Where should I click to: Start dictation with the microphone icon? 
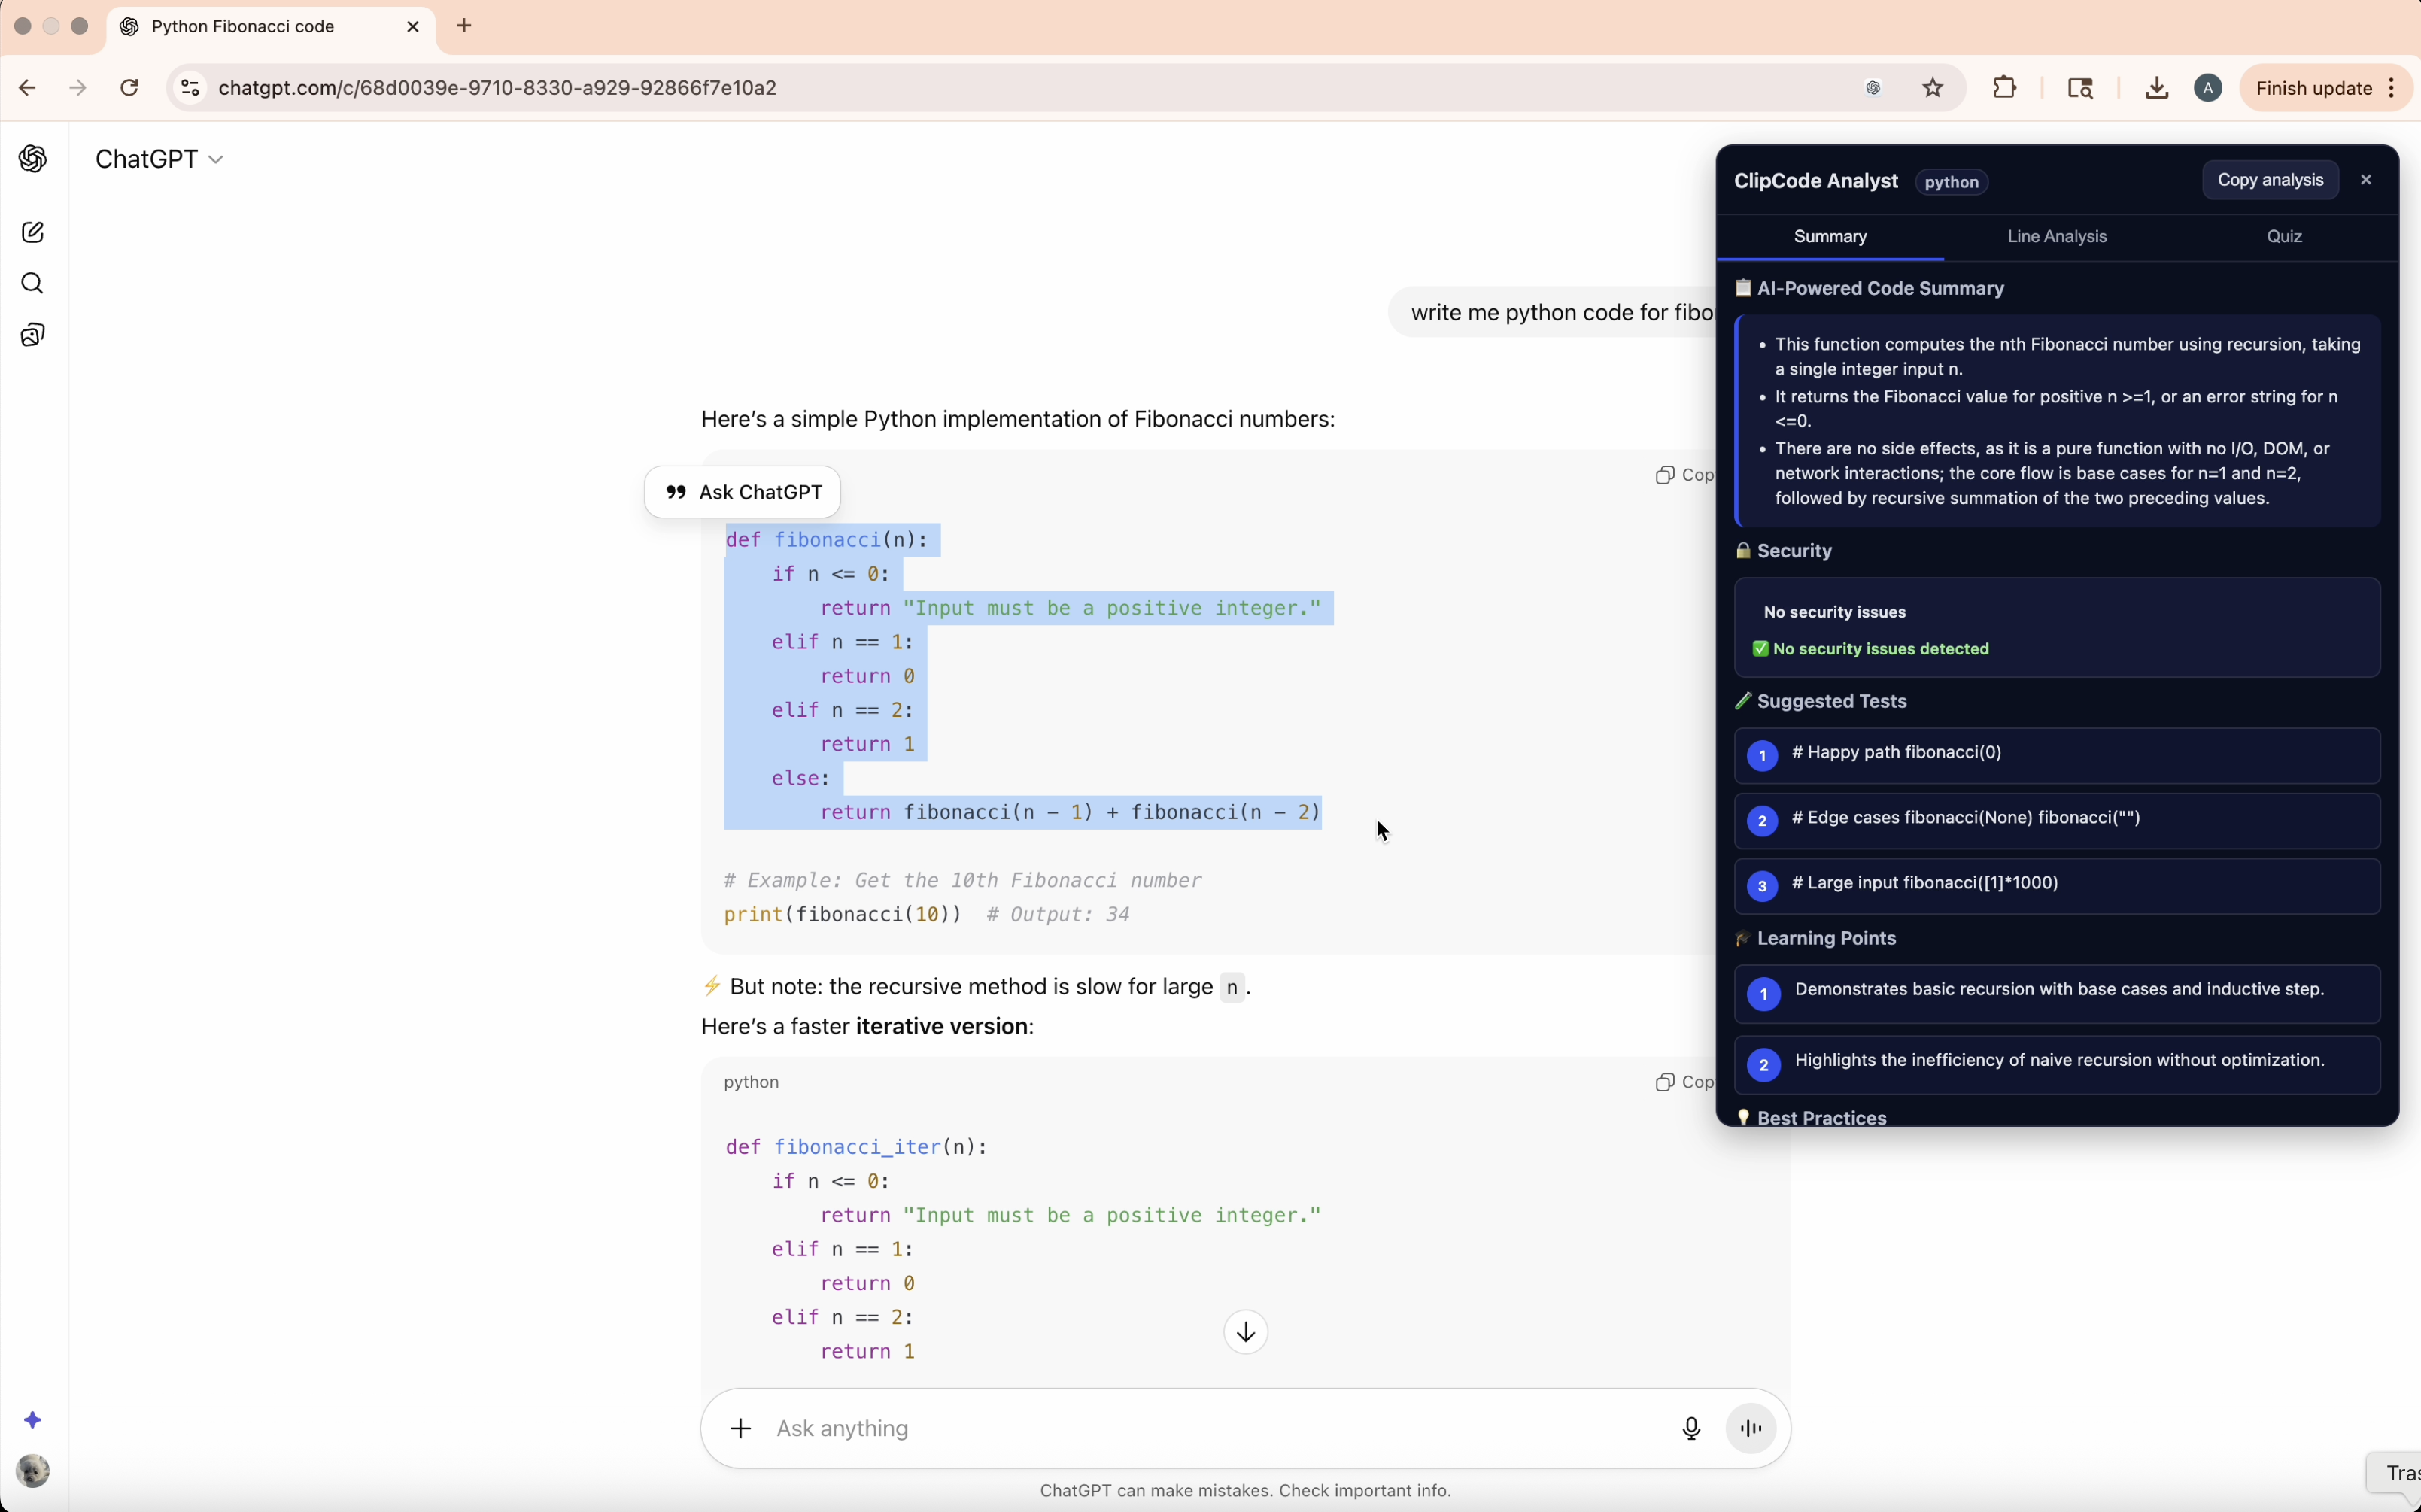(1691, 1428)
